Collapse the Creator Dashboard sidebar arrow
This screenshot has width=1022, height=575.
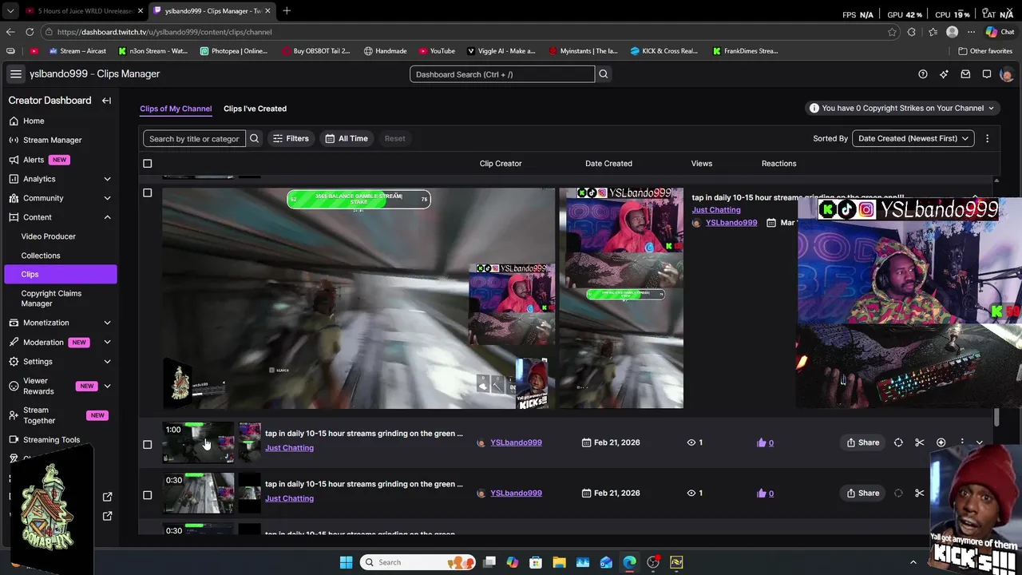click(106, 101)
